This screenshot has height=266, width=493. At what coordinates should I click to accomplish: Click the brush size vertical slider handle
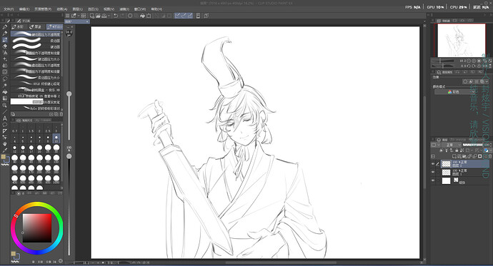[69, 94]
